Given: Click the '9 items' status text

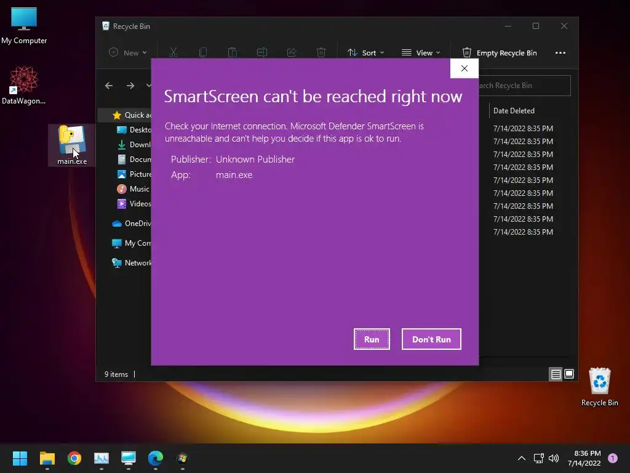Looking at the screenshot, I should pos(116,374).
